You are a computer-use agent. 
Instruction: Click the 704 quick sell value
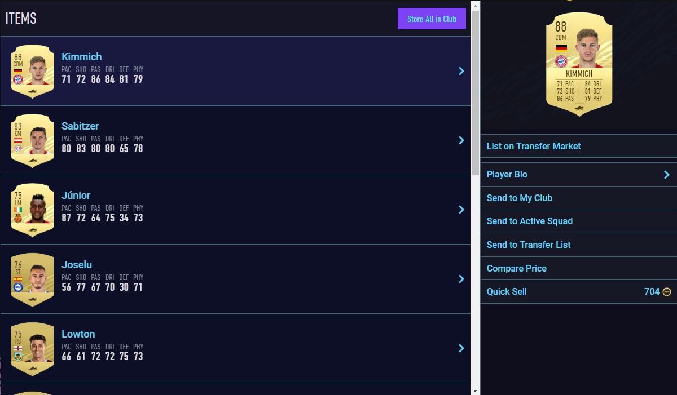pos(652,292)
